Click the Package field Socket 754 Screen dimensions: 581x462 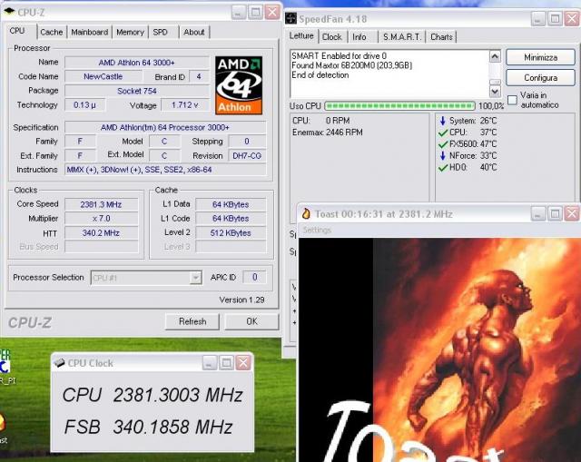click(137, 91)
